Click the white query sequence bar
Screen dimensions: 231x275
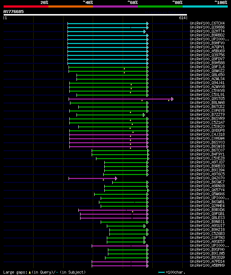coord(95,15)
